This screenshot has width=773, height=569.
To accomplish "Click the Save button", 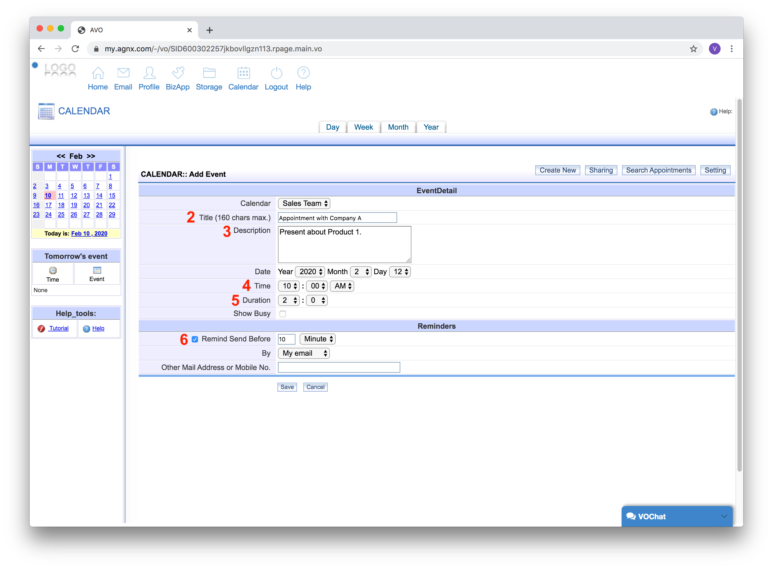I will [287, 387].
